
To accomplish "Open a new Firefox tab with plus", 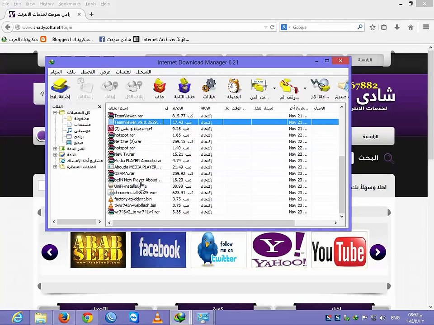I will point(91,14).
